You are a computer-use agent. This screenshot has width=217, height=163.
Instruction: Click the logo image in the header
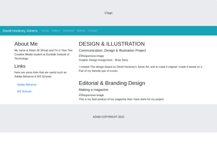(108, 13)
